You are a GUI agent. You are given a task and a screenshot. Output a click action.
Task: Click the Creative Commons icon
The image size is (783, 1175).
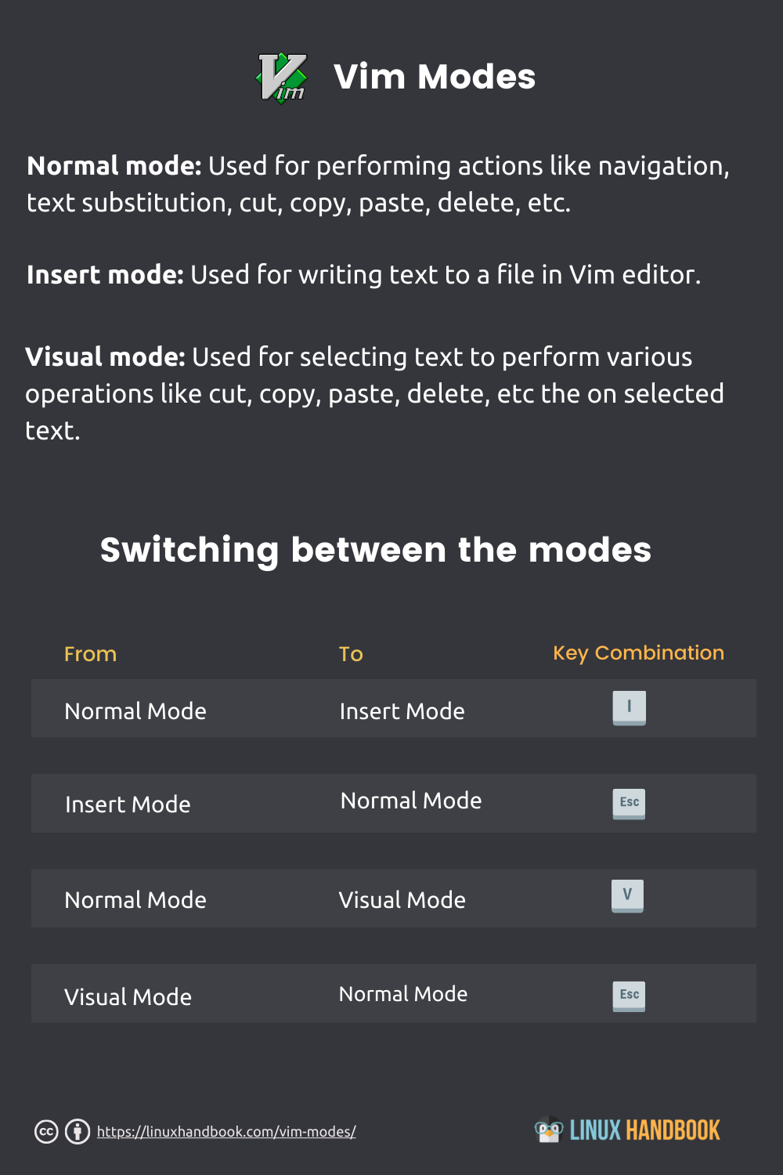[x=47, y=1131]
